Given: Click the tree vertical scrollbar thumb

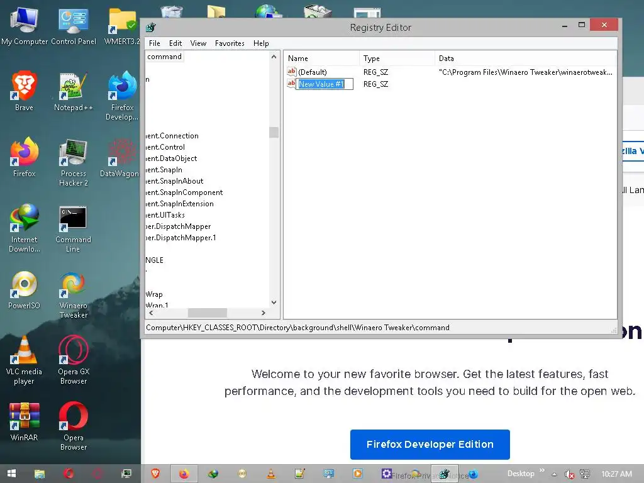Looking at the screenshot, I should (x=274, y=132).
